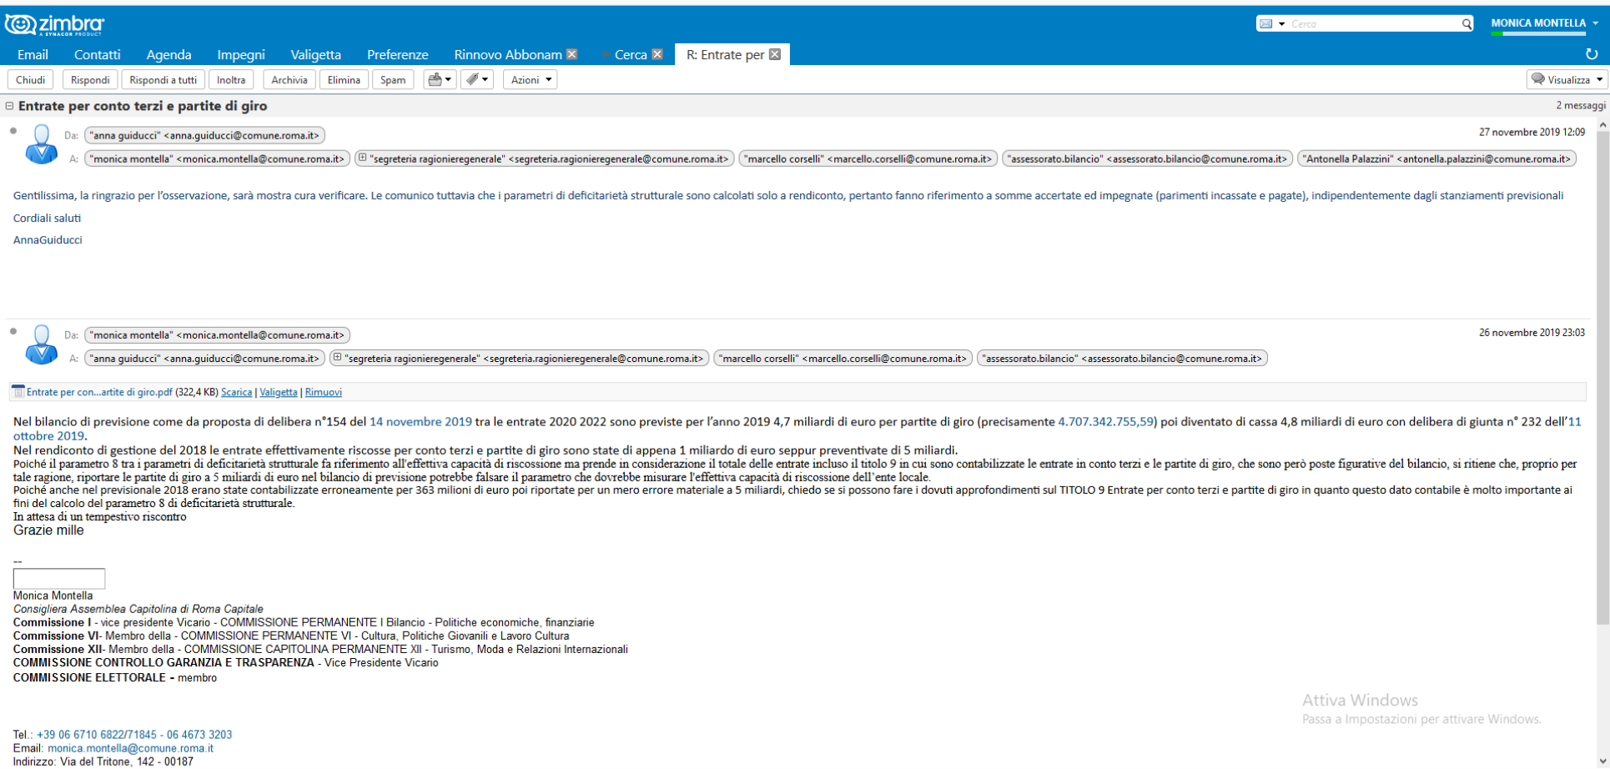This screenshot has width=1610, height=769.
Task: Mark message as Spam
Action: coord(393,80)
